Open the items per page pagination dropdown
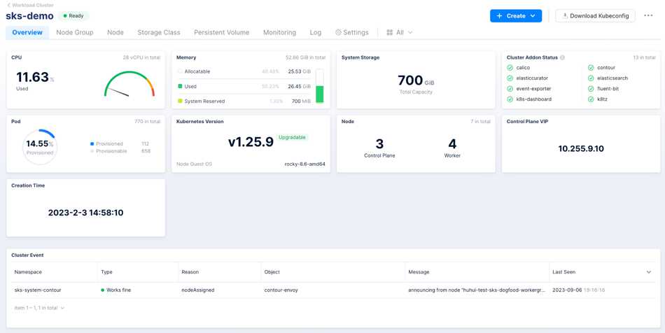The image size is (665, 333). (39, 308)
